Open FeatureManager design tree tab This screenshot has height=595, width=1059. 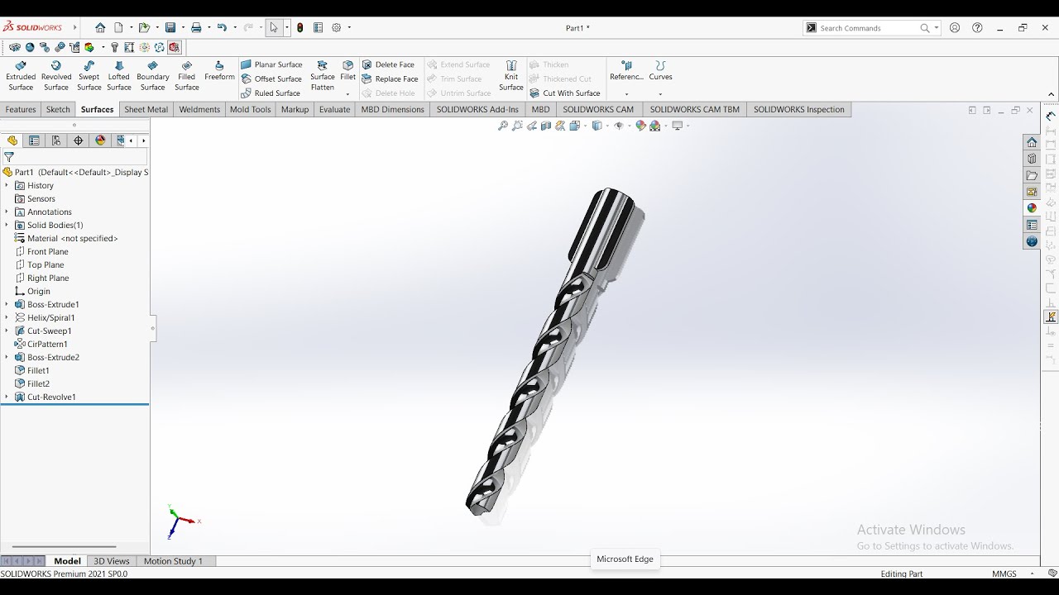pos(12,140)
